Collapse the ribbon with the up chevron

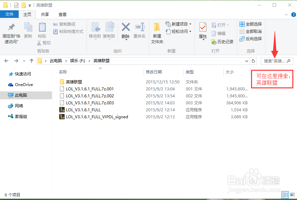(286, 15)
